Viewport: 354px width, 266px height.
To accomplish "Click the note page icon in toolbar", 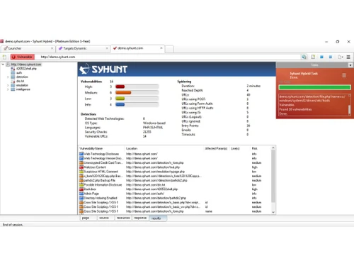I will click(313, 57).
